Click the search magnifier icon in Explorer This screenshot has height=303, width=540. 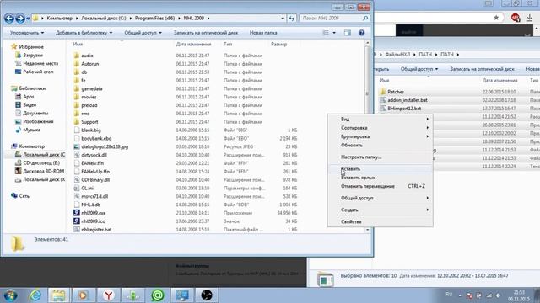[365, 18]
